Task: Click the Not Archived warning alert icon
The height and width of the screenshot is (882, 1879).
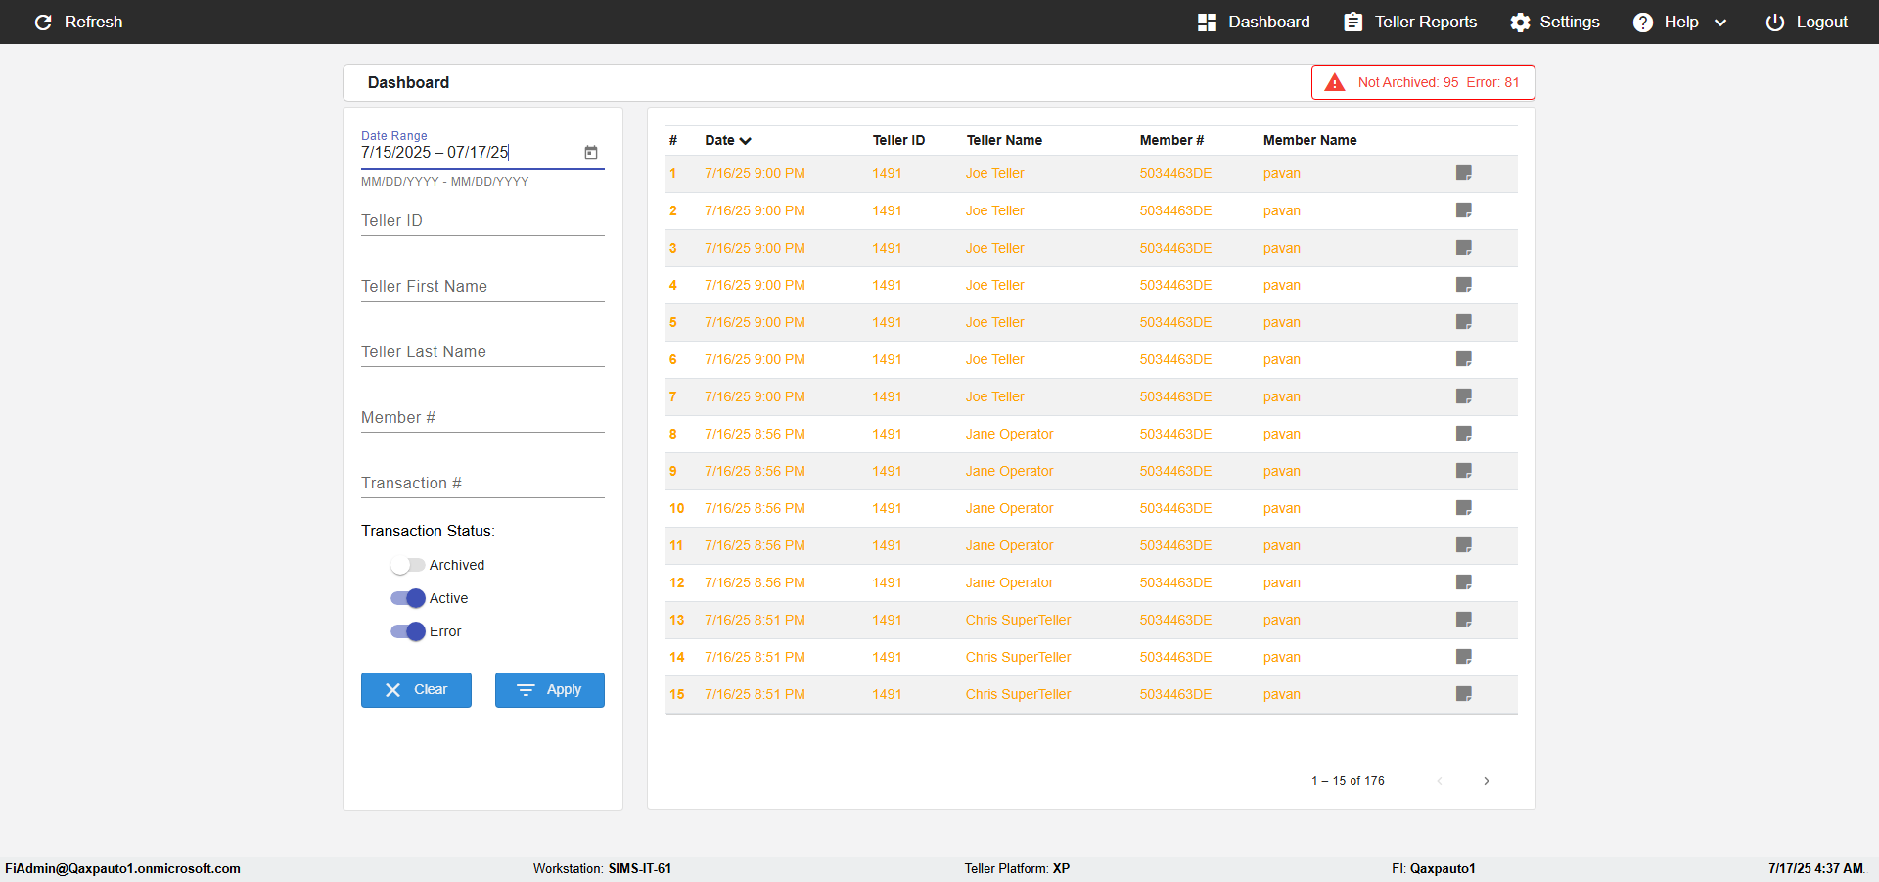Action: [x=1335, y=82]
